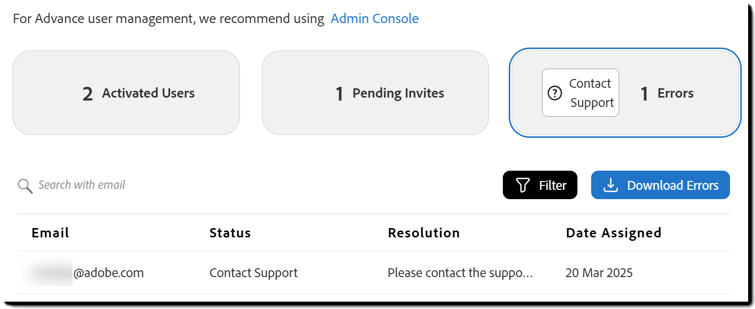
Task: Select the Activated Users card
Action: [126, 93]
